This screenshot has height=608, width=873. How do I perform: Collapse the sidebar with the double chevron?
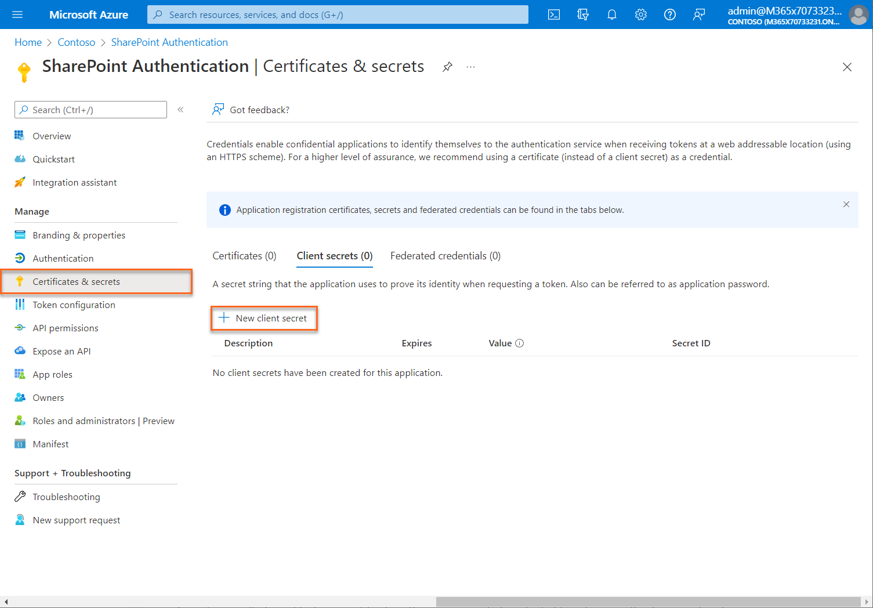coord(180,109)
